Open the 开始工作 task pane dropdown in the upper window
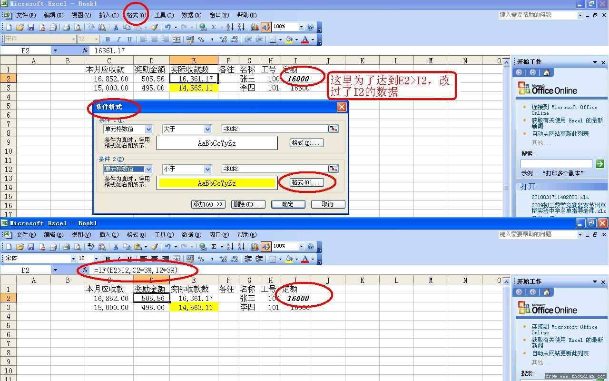 [x=595, y=62]
